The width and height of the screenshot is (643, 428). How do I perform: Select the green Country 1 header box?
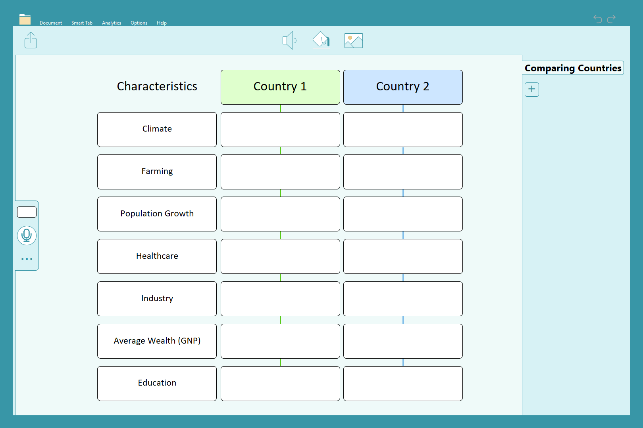pos(280,87)
